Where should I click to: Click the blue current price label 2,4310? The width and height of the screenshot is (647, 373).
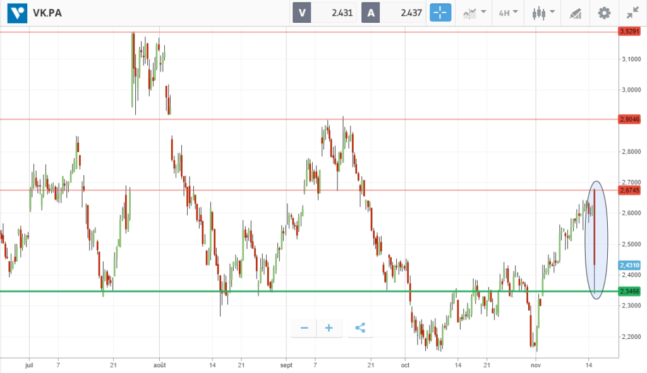tap(629, 265)
